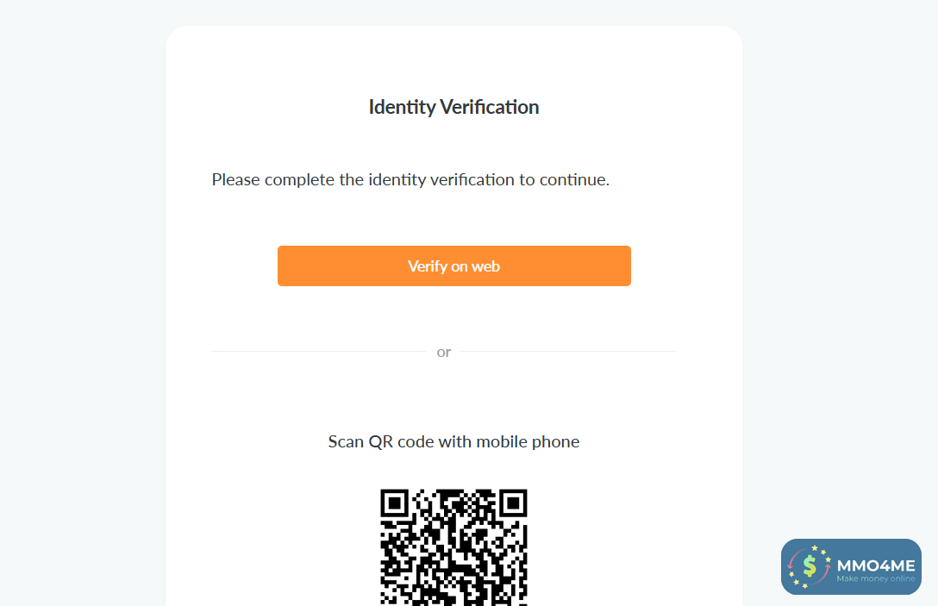Click the word Identity in the heading
Screen dimensions: 938x606
402,107
